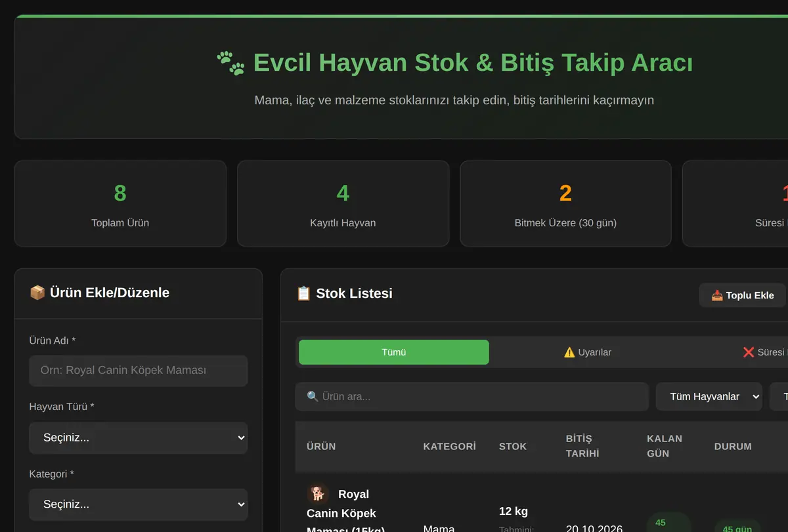Open the Toplu Ekle bulk add button

742,295
